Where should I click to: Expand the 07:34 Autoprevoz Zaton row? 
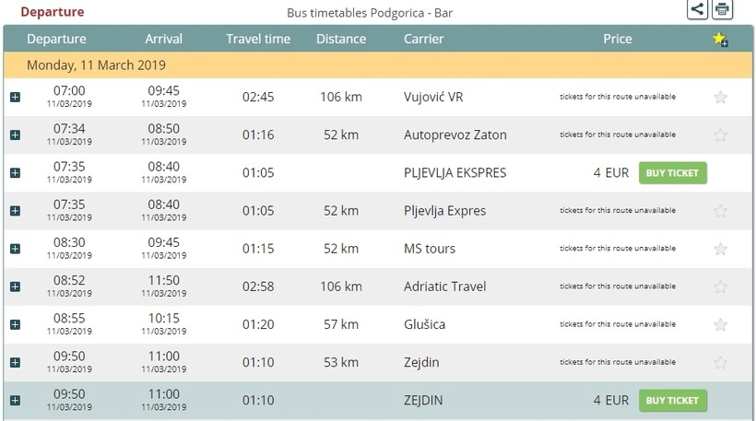[x=15, y=135]
